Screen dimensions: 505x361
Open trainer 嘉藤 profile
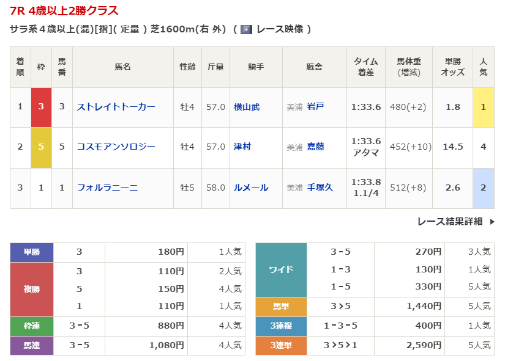tap(315, 147)
